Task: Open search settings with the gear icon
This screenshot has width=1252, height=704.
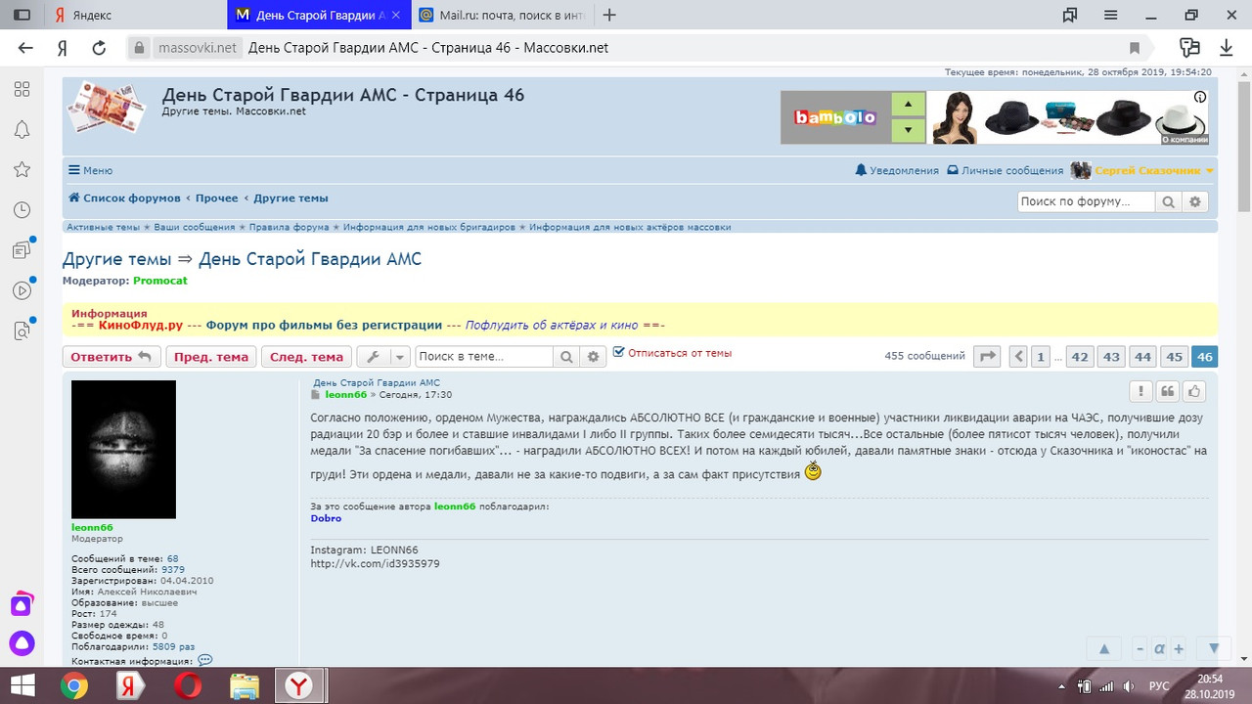Action: 593,356
